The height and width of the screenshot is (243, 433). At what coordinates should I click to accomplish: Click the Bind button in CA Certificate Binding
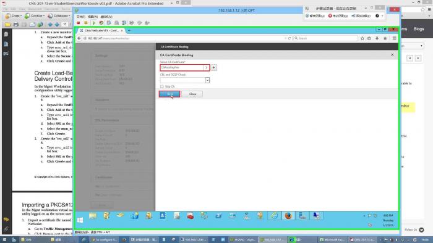pyautogui.click(x=169, y=94)
